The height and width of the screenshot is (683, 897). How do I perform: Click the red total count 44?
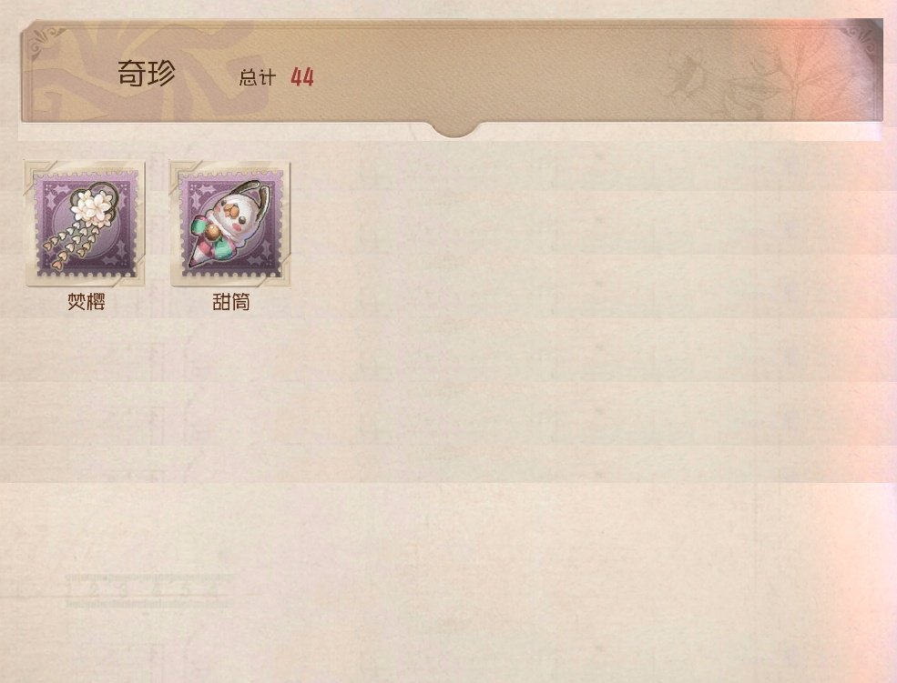(302, 77)
